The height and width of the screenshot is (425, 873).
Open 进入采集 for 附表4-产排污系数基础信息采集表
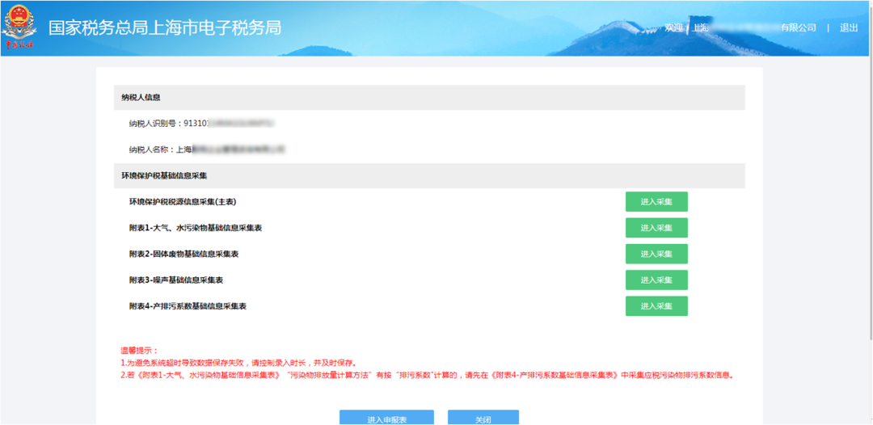point(656,306)
